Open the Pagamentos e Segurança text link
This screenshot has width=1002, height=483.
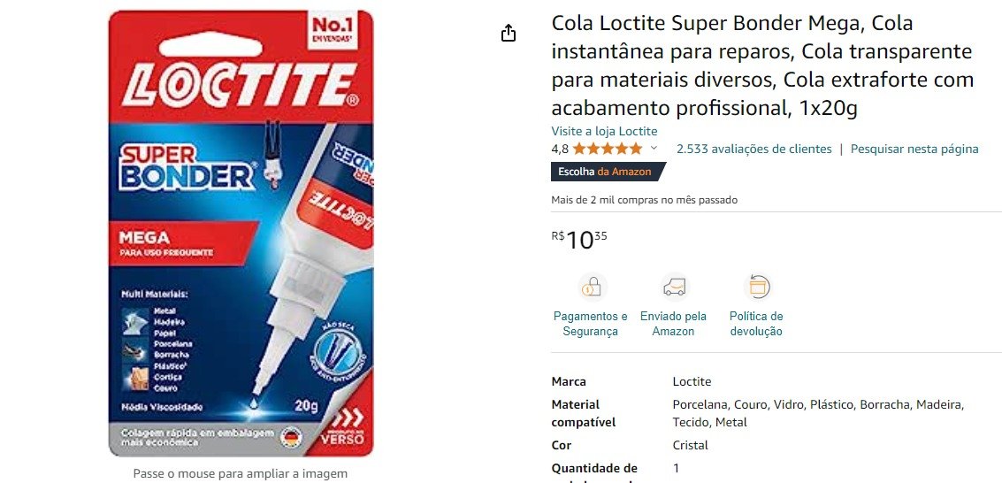pyautogui.click(x=591, y=324)
